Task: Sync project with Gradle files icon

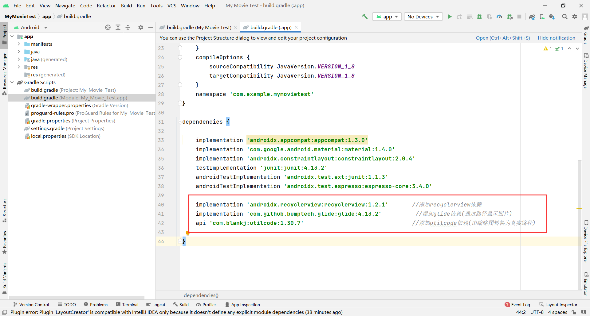Action: click(532, 17)
